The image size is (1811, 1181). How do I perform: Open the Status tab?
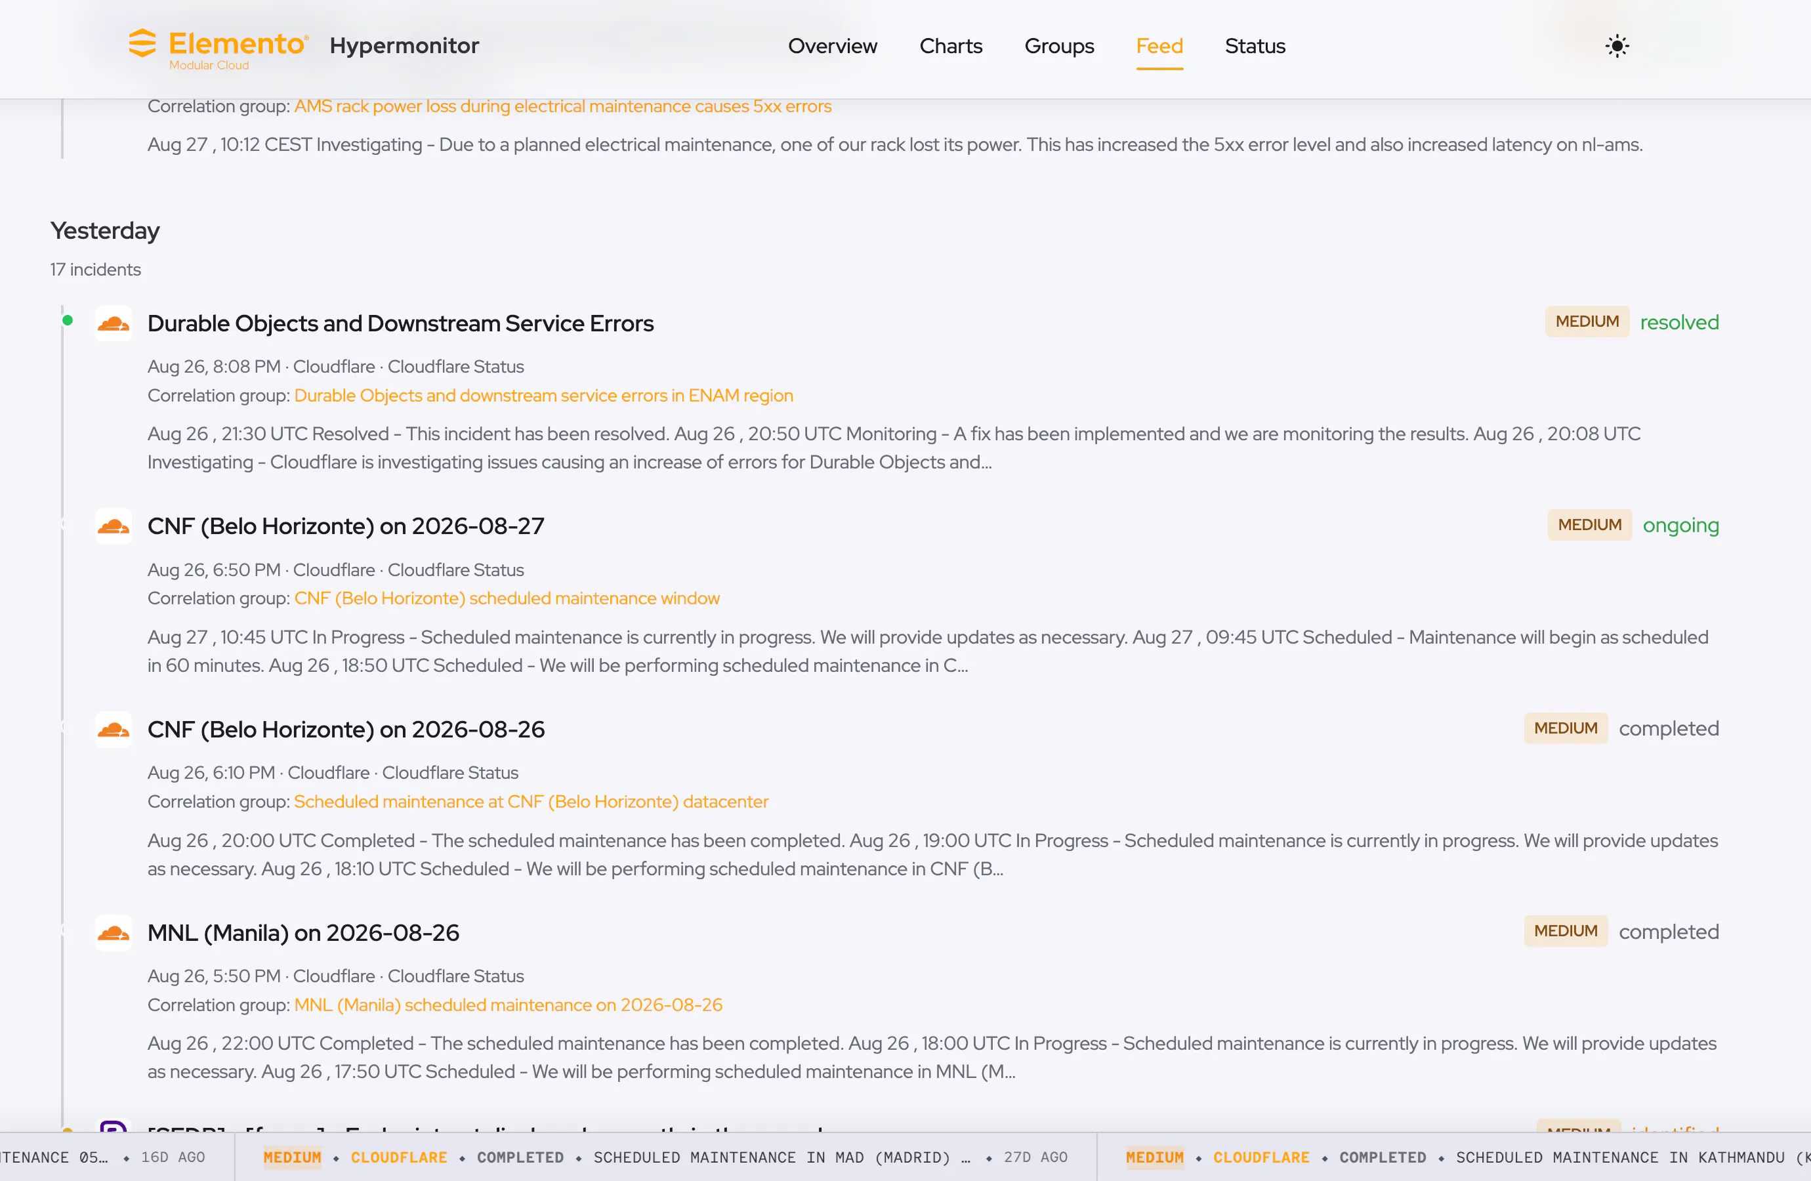pos(1255,46)
